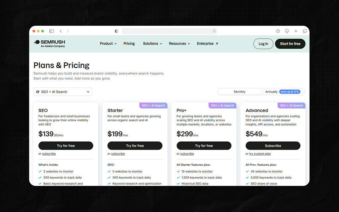339x212 pixels.
Task: Add a new tab with the plus icon
Action: [x=296, y=31]
